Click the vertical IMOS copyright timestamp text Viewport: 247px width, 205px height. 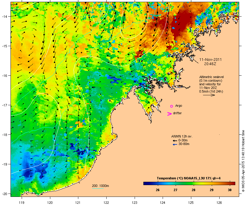pyautogui.click(x=243, y=161)
